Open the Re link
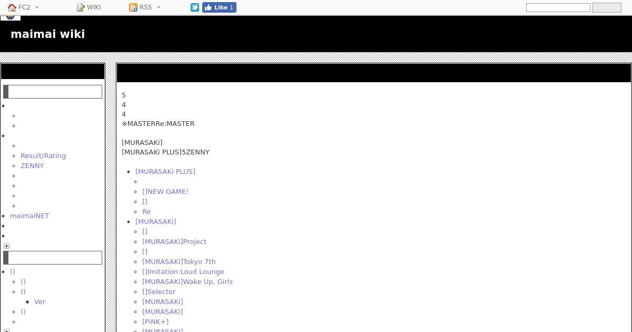 (146, 211)
